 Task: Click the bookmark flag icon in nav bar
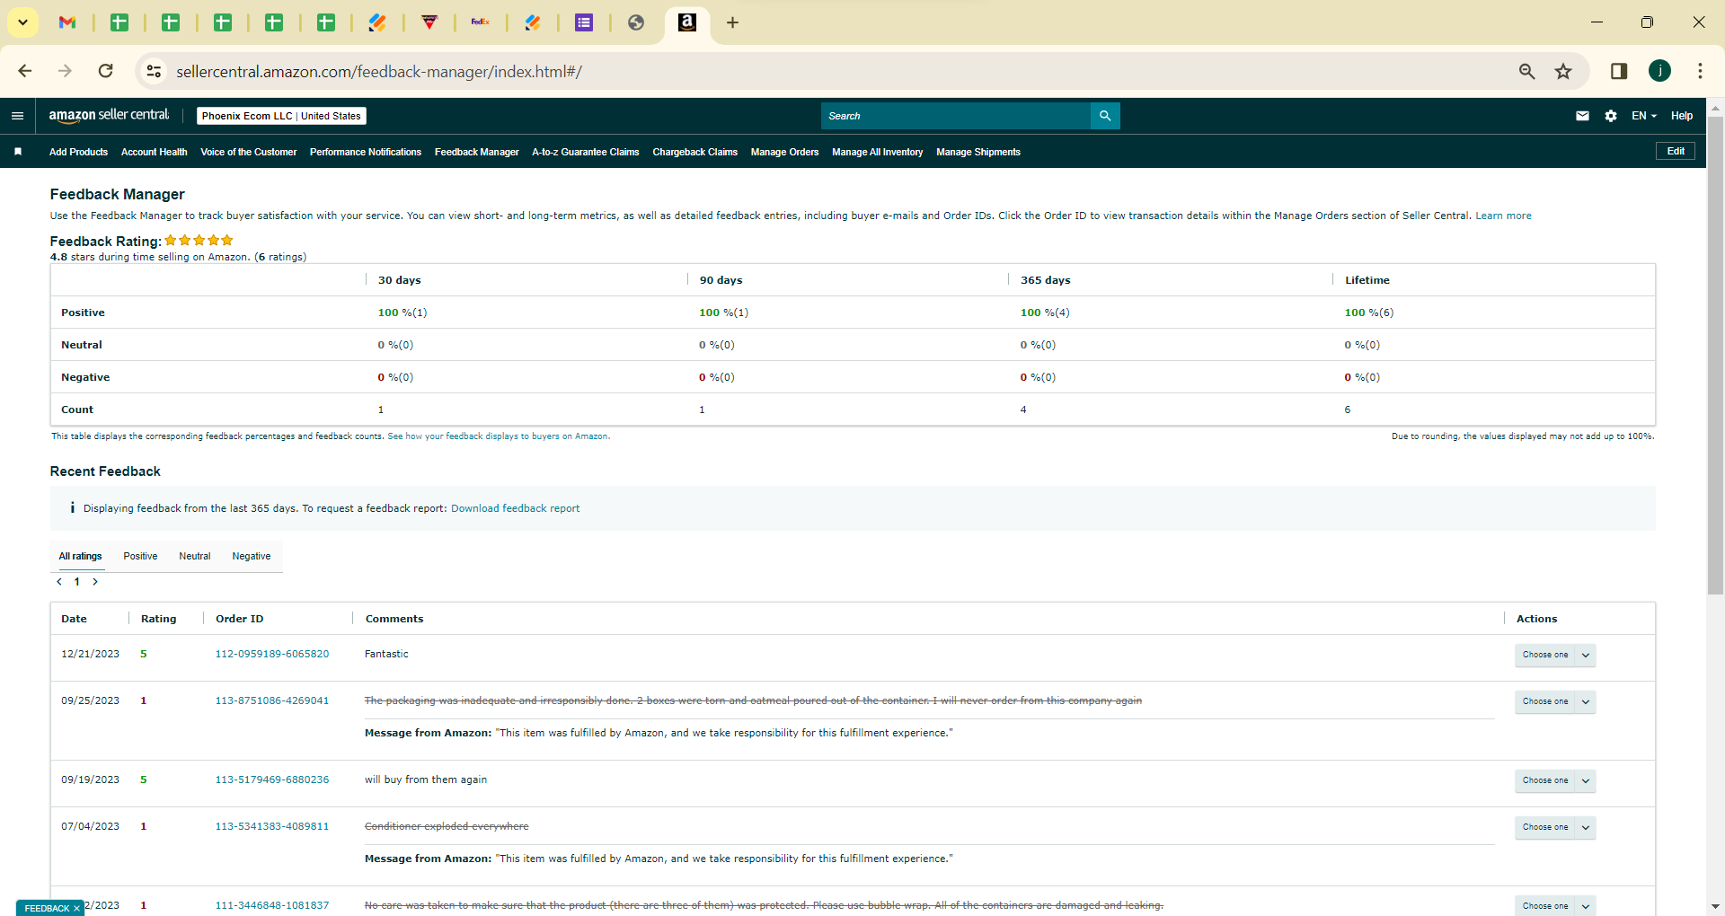[x=18, y=152]
